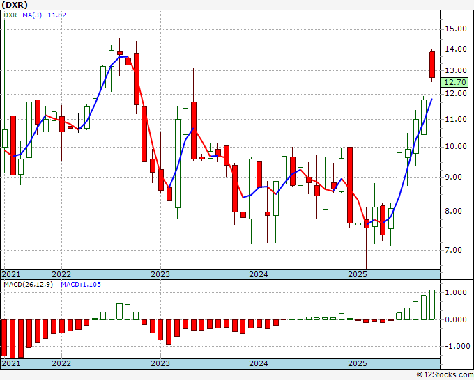Image resolution: width=474 pixels, height=380 pixels.
Task: Click the 15.00 price axis label
Action: [x=456, y=29]
